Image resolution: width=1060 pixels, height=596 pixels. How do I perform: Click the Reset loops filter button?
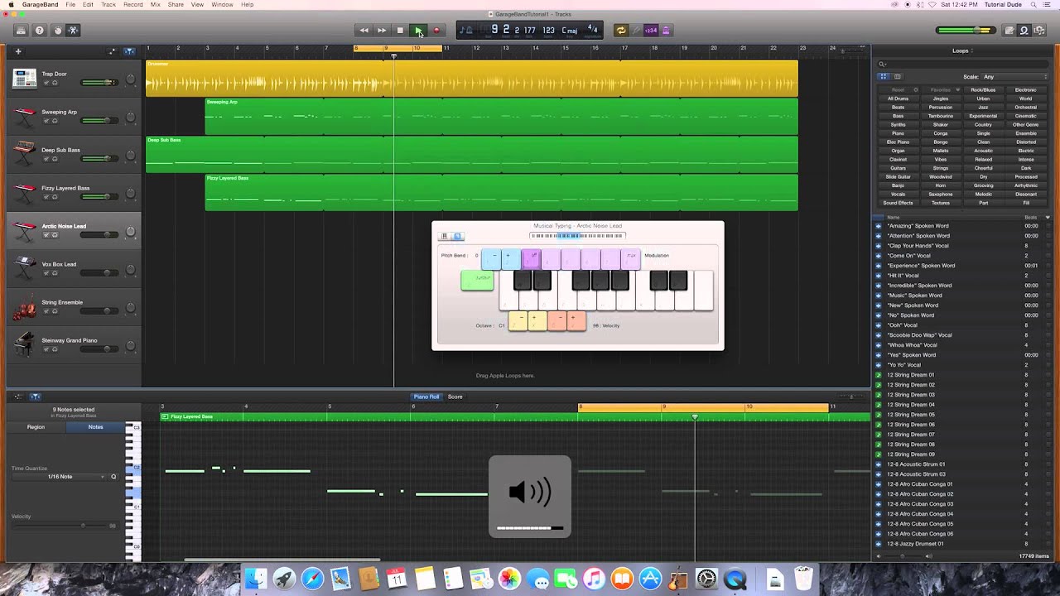898,89
